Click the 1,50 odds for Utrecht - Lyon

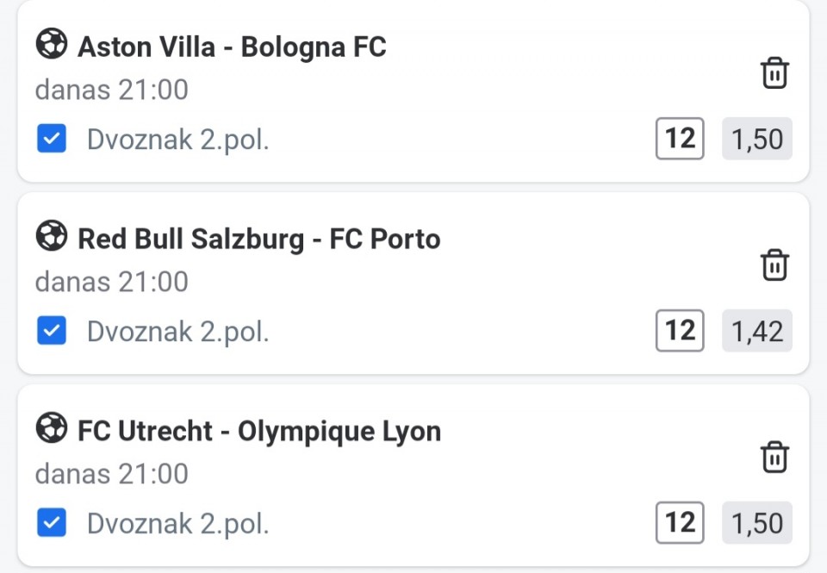756,523
